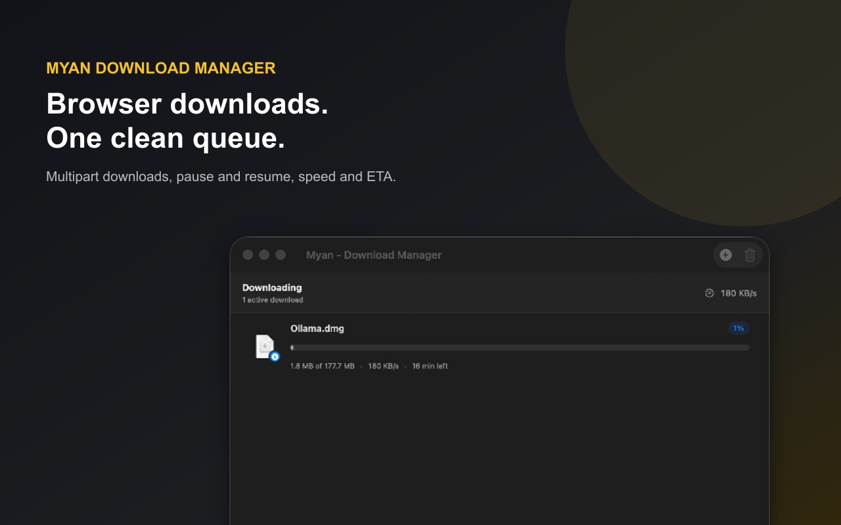Image resolution: width=841 pixels, height=525 pixels.
Task: Select the Ollama.dmg file name
Action: pos(317,328)
